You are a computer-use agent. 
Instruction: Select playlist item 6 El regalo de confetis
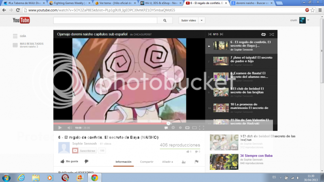241,46
